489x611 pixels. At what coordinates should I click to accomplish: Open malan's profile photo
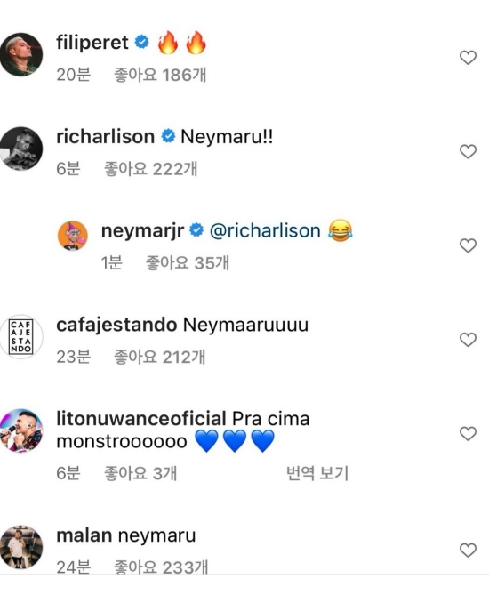coord(21,547)
